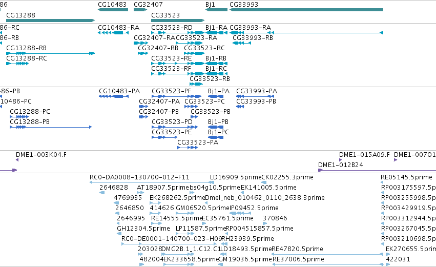Select EST 370846 label
The width and height of the screenshot is (436, 267).
(x=275, y=219)
